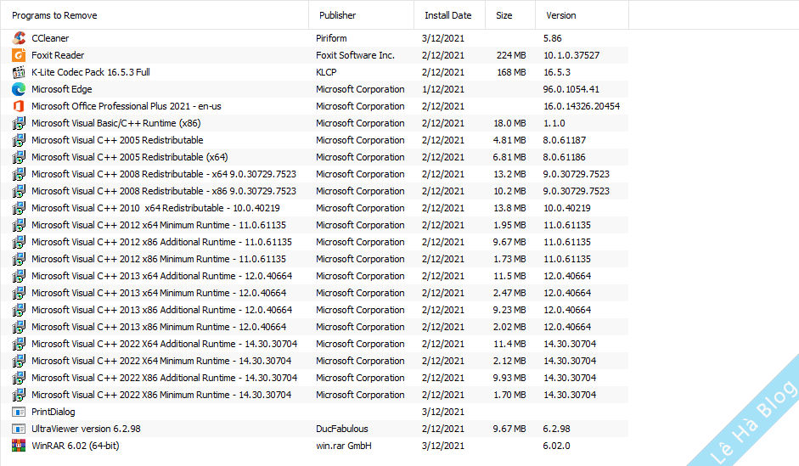Click the UltraViewer program icon

click(19, 429)
